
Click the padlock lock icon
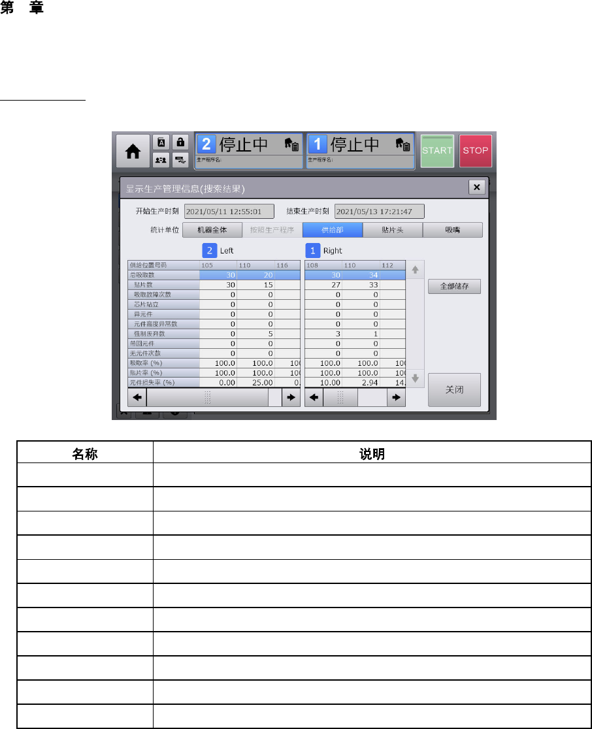tap(180, 142)
